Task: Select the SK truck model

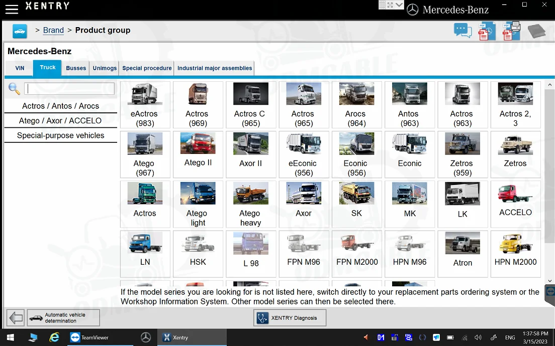Action: [x=356, y=204]
